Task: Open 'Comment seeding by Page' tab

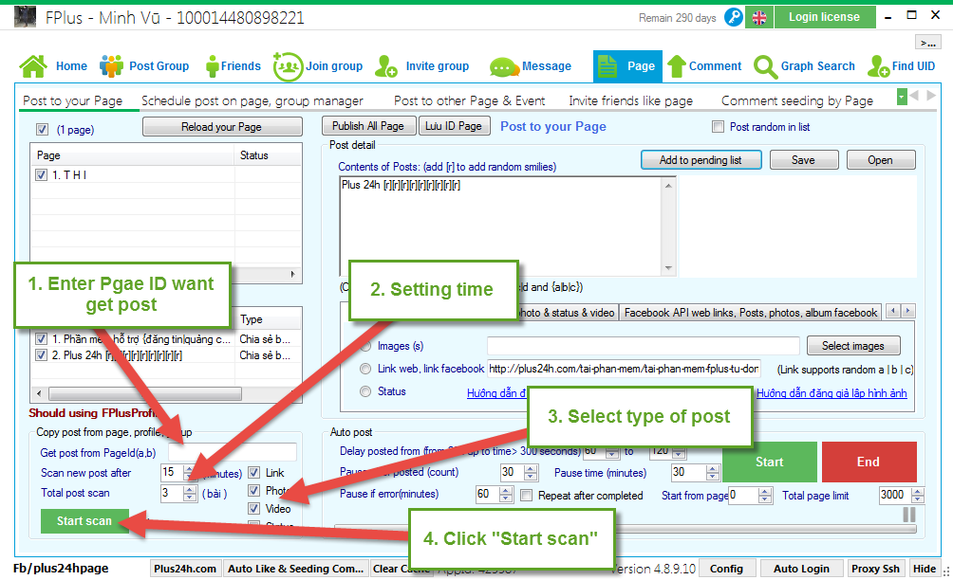Action: tap(796, 100)
